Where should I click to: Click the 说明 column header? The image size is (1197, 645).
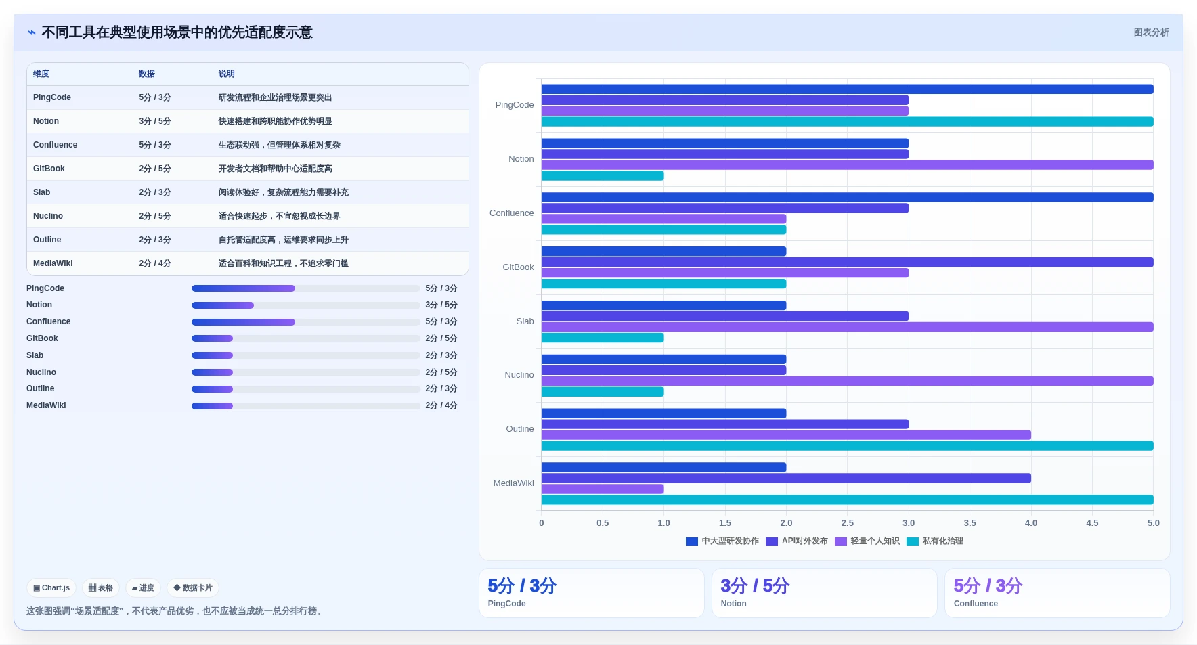pos(226,74)
